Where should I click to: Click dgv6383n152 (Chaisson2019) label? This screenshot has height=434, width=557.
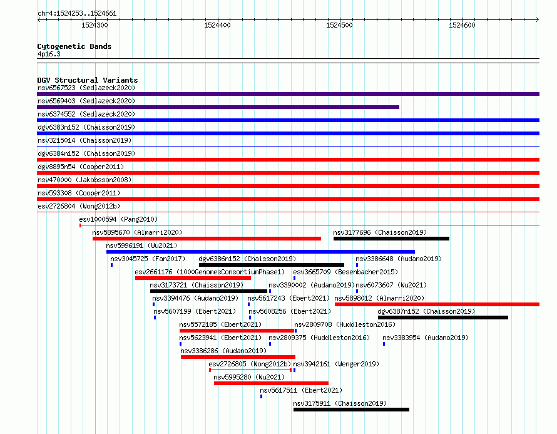[86, 127]
